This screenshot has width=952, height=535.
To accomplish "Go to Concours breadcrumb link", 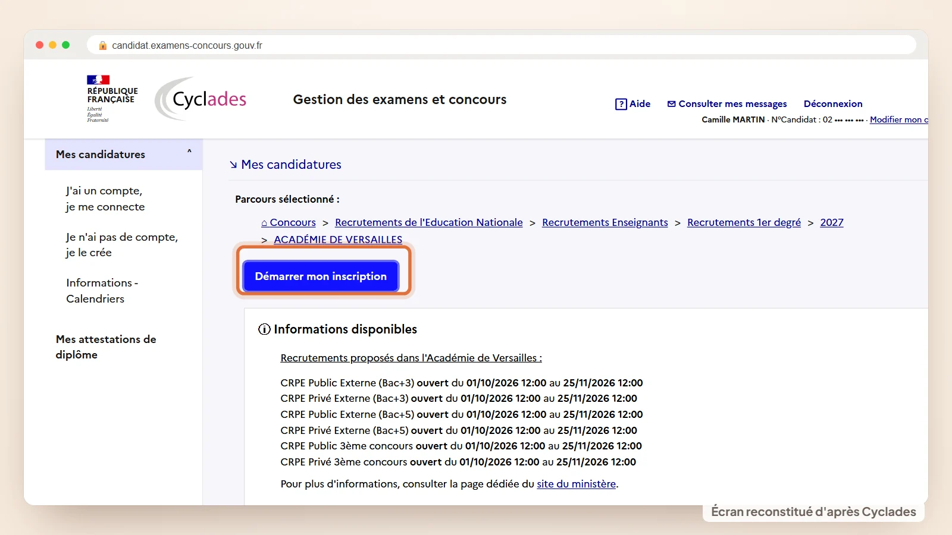I will 289,222.
